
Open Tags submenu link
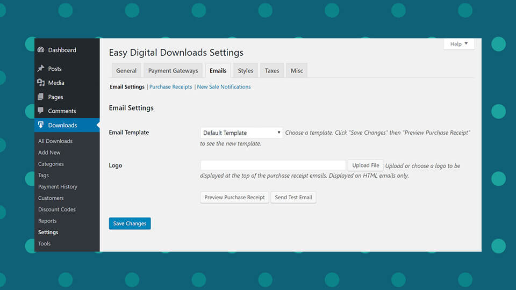tap(44, 175)
